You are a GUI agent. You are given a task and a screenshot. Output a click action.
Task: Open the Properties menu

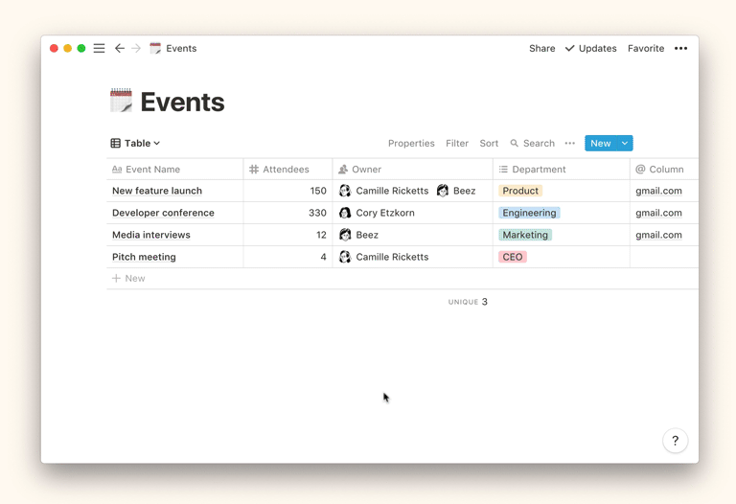coord(411,144)
